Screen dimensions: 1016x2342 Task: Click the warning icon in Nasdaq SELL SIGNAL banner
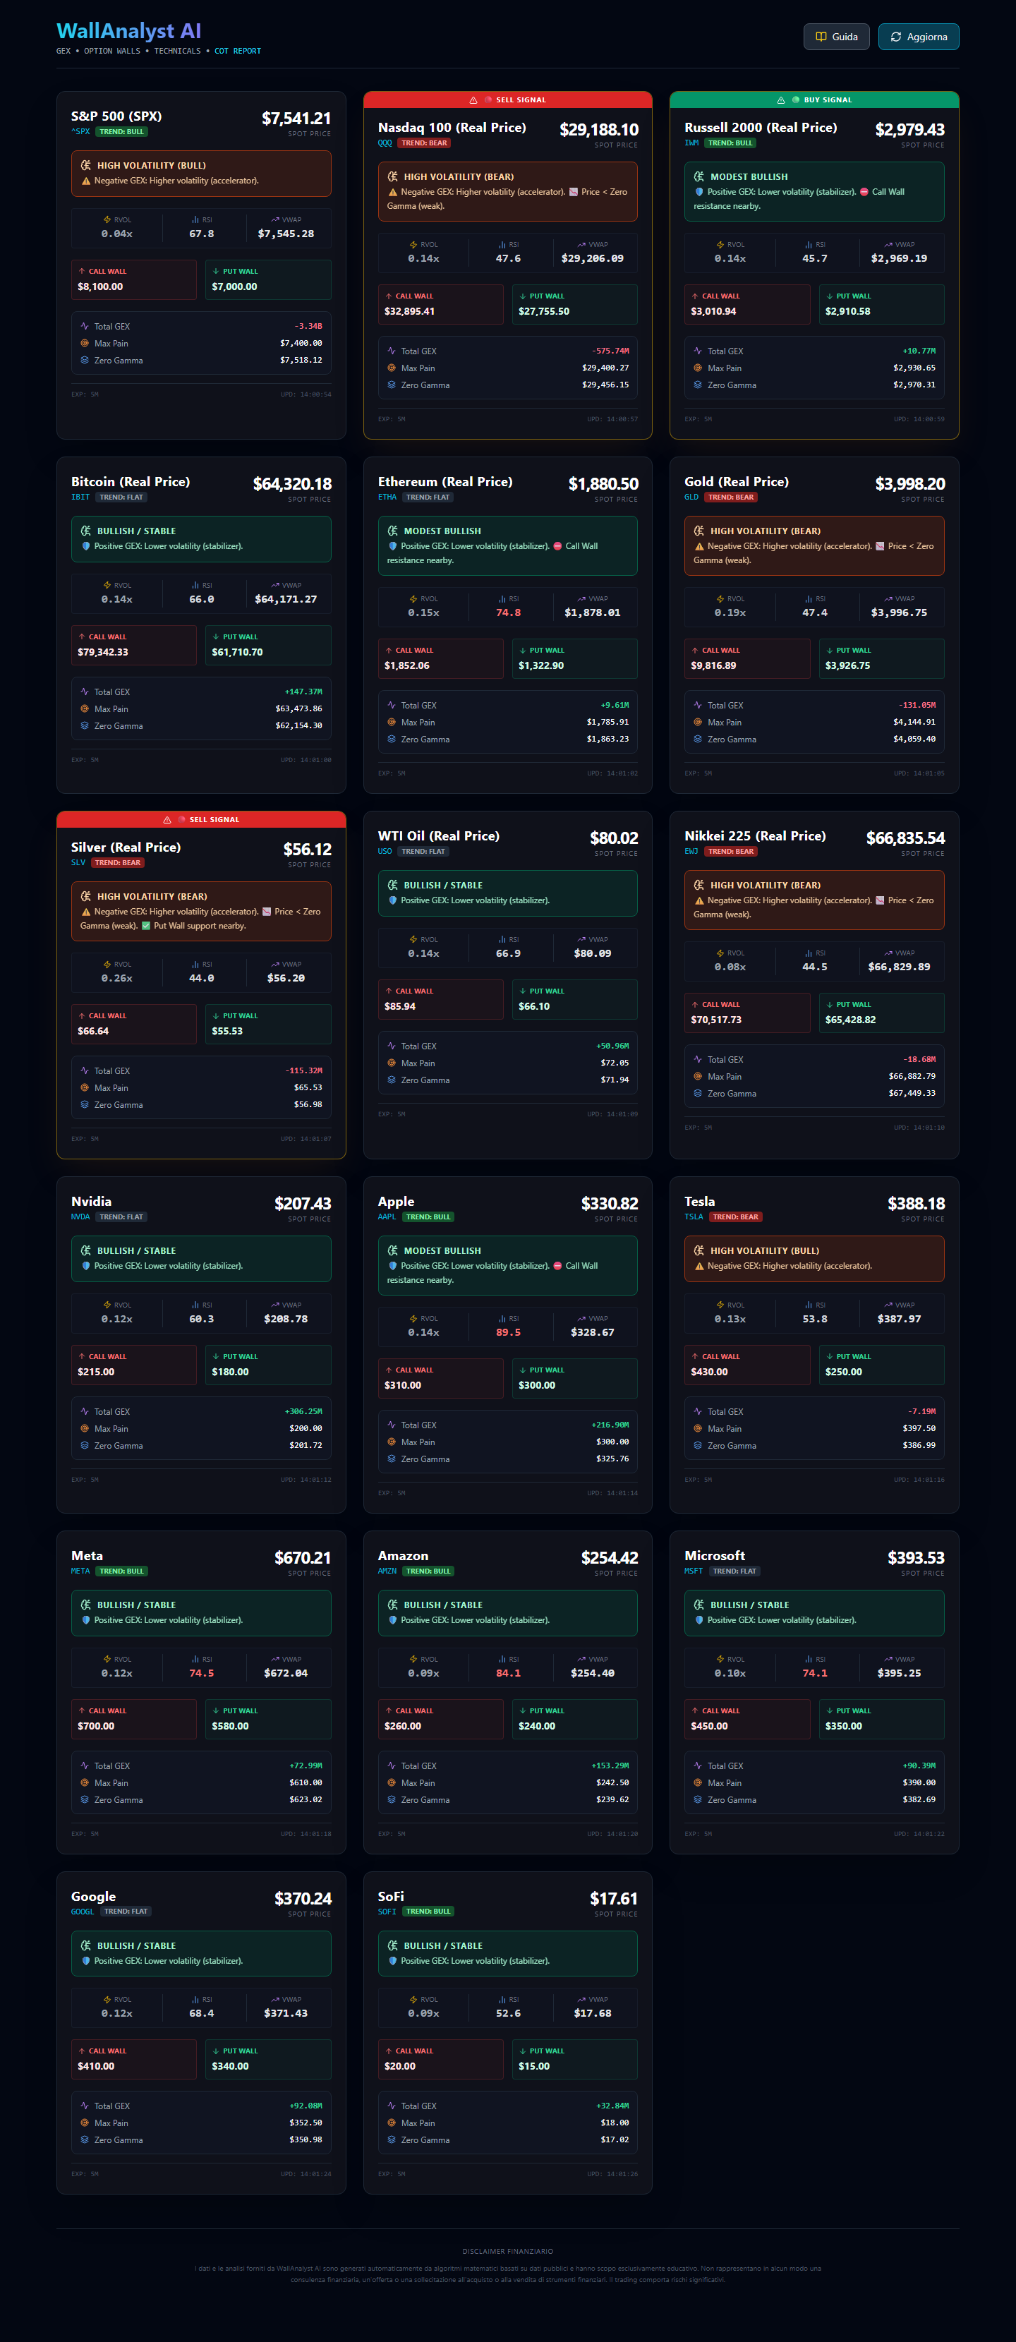tap(473, 100)
